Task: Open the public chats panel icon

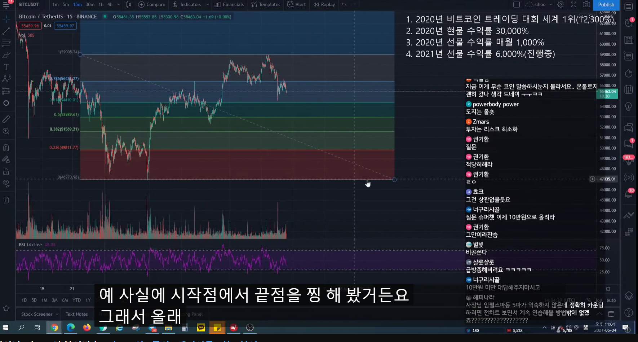Action: (x=629, y=127)
